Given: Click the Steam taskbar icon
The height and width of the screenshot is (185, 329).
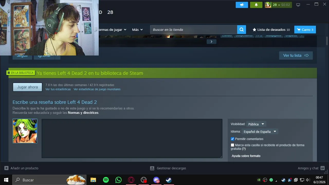Looking at the screenshot, I should click(x=169, y=180).
